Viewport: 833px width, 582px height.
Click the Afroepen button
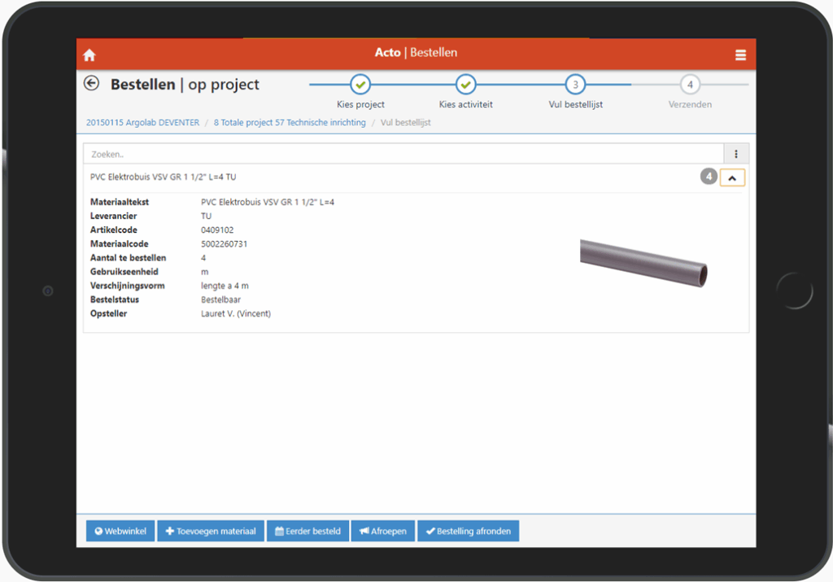[383, 532]
